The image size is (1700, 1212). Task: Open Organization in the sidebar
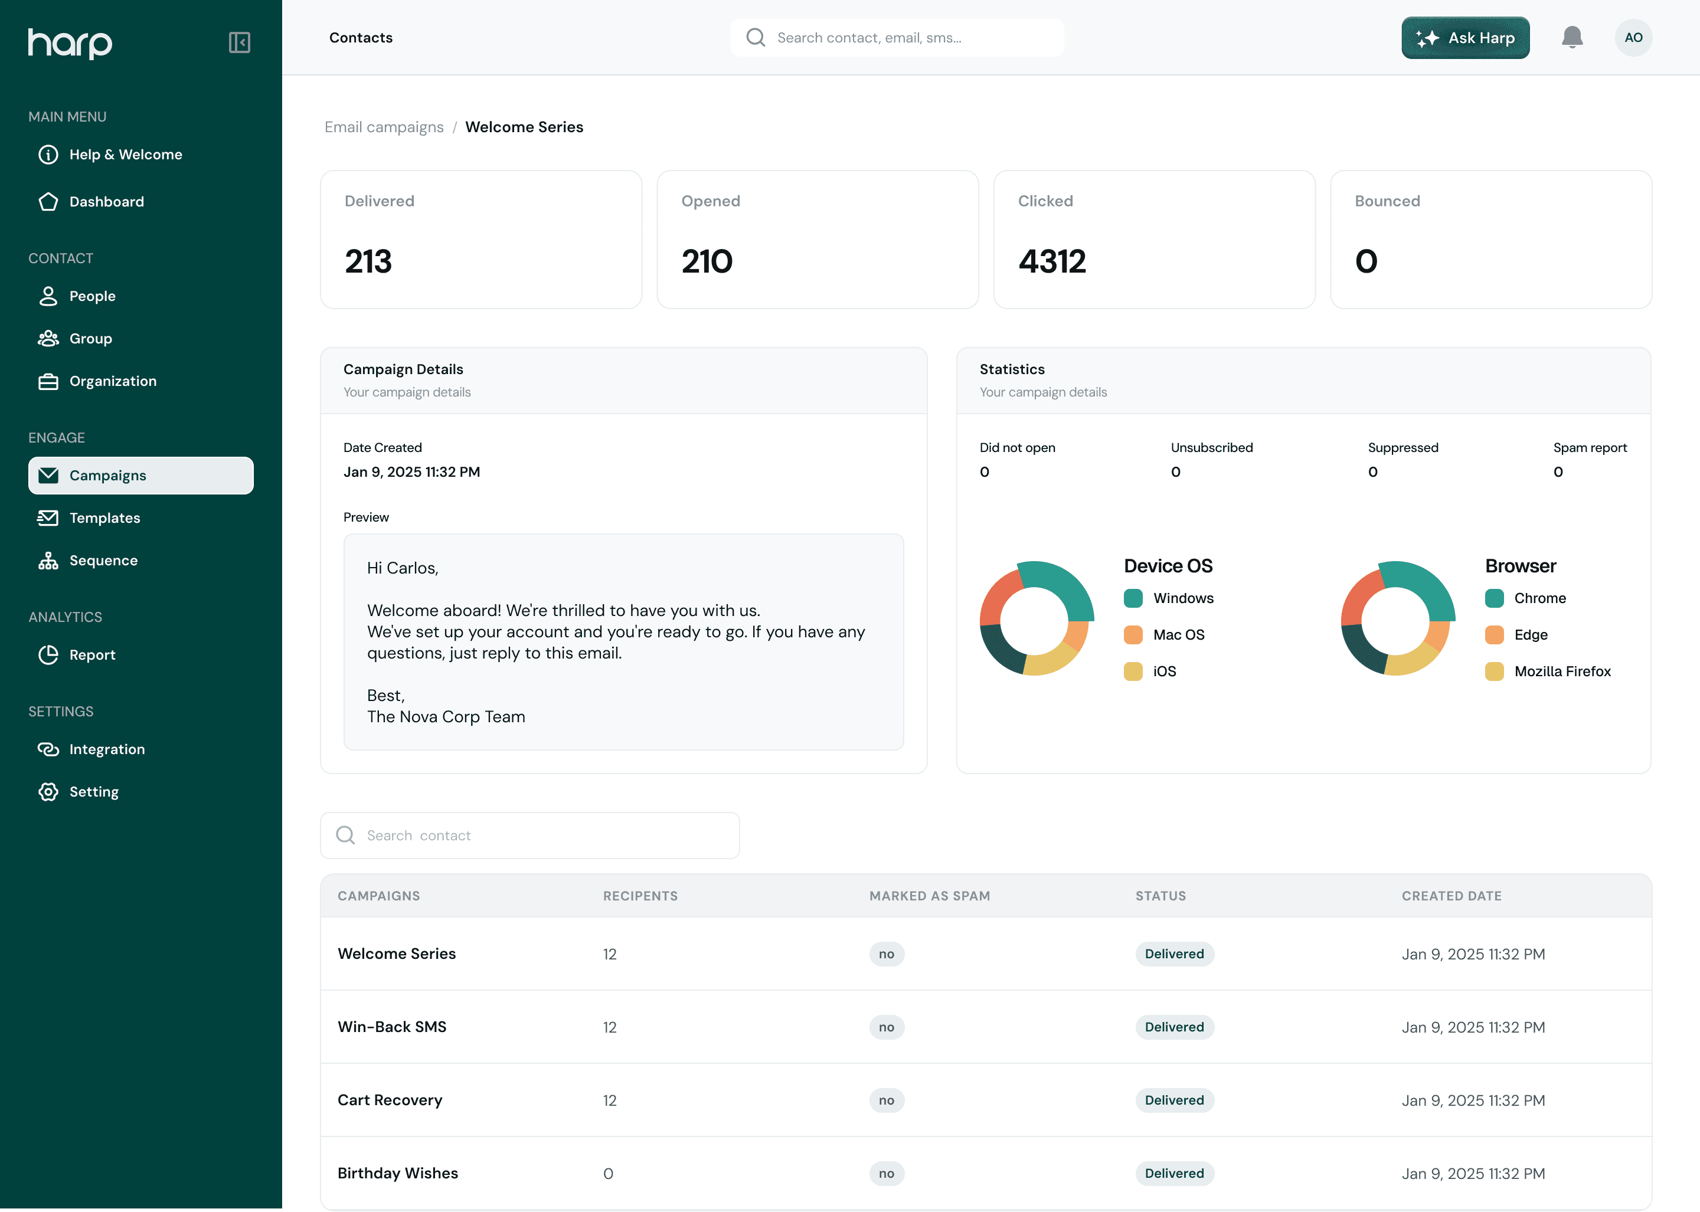point(141,381)
